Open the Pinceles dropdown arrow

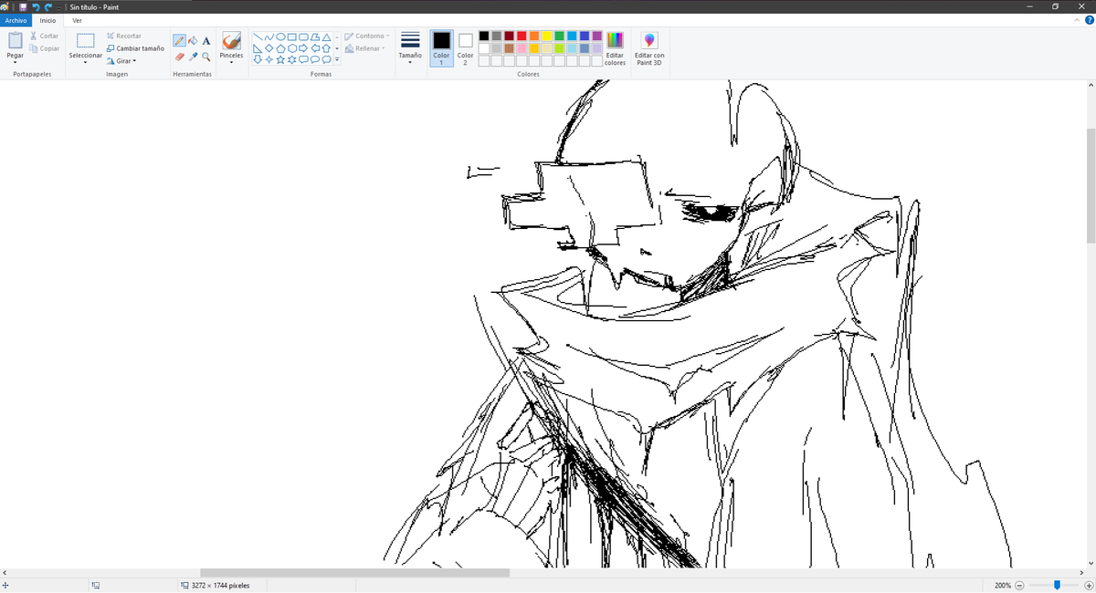(x=232, y=62)
